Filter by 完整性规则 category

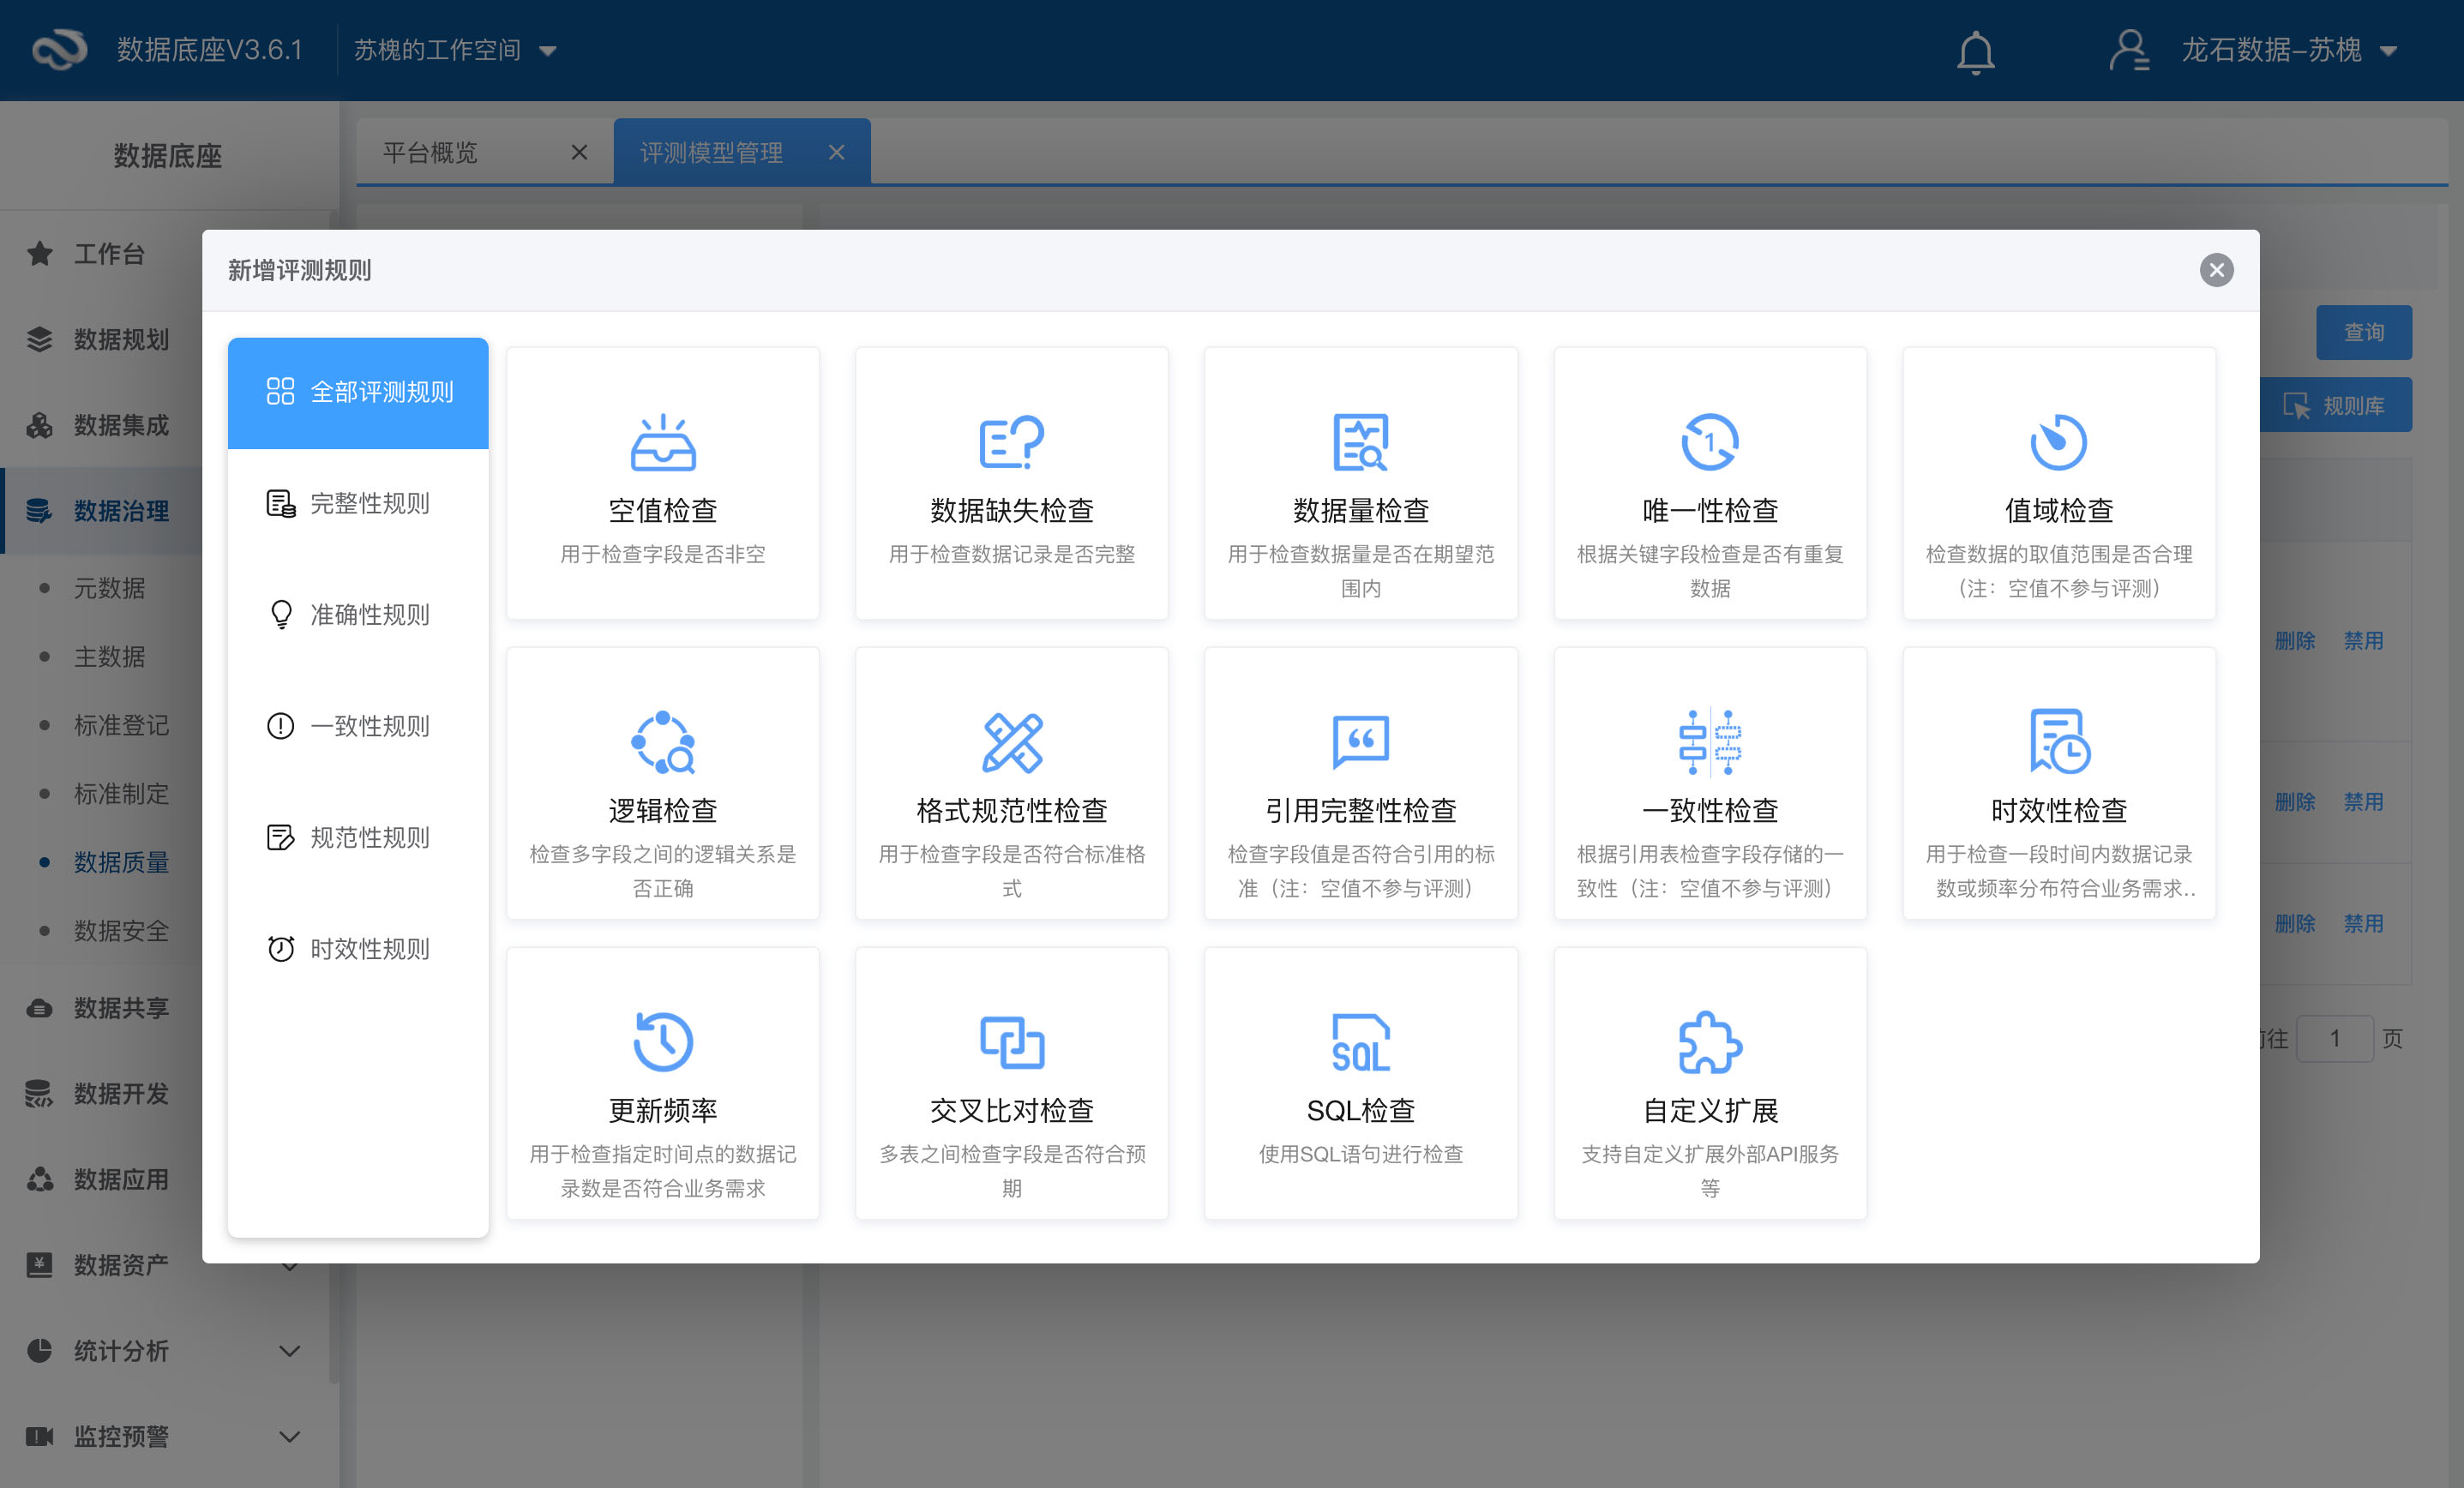[x=357, y=503]
